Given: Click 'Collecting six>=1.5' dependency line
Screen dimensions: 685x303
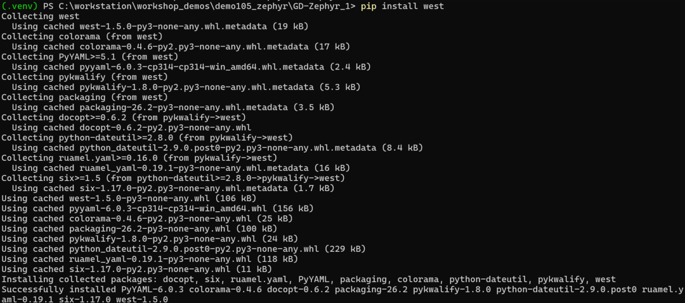Looking at the screenshot, I should click(173, 178).
